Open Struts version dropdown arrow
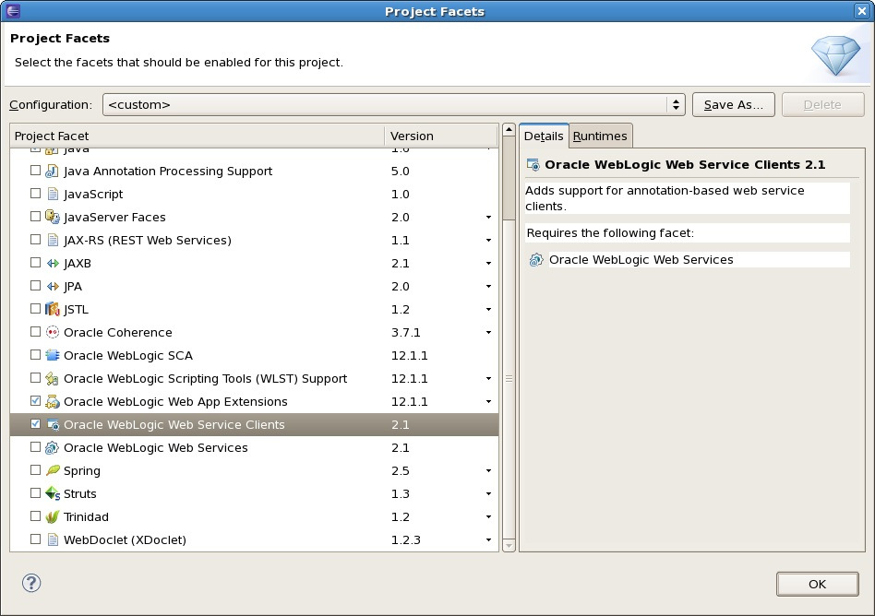 coord(488,494)
